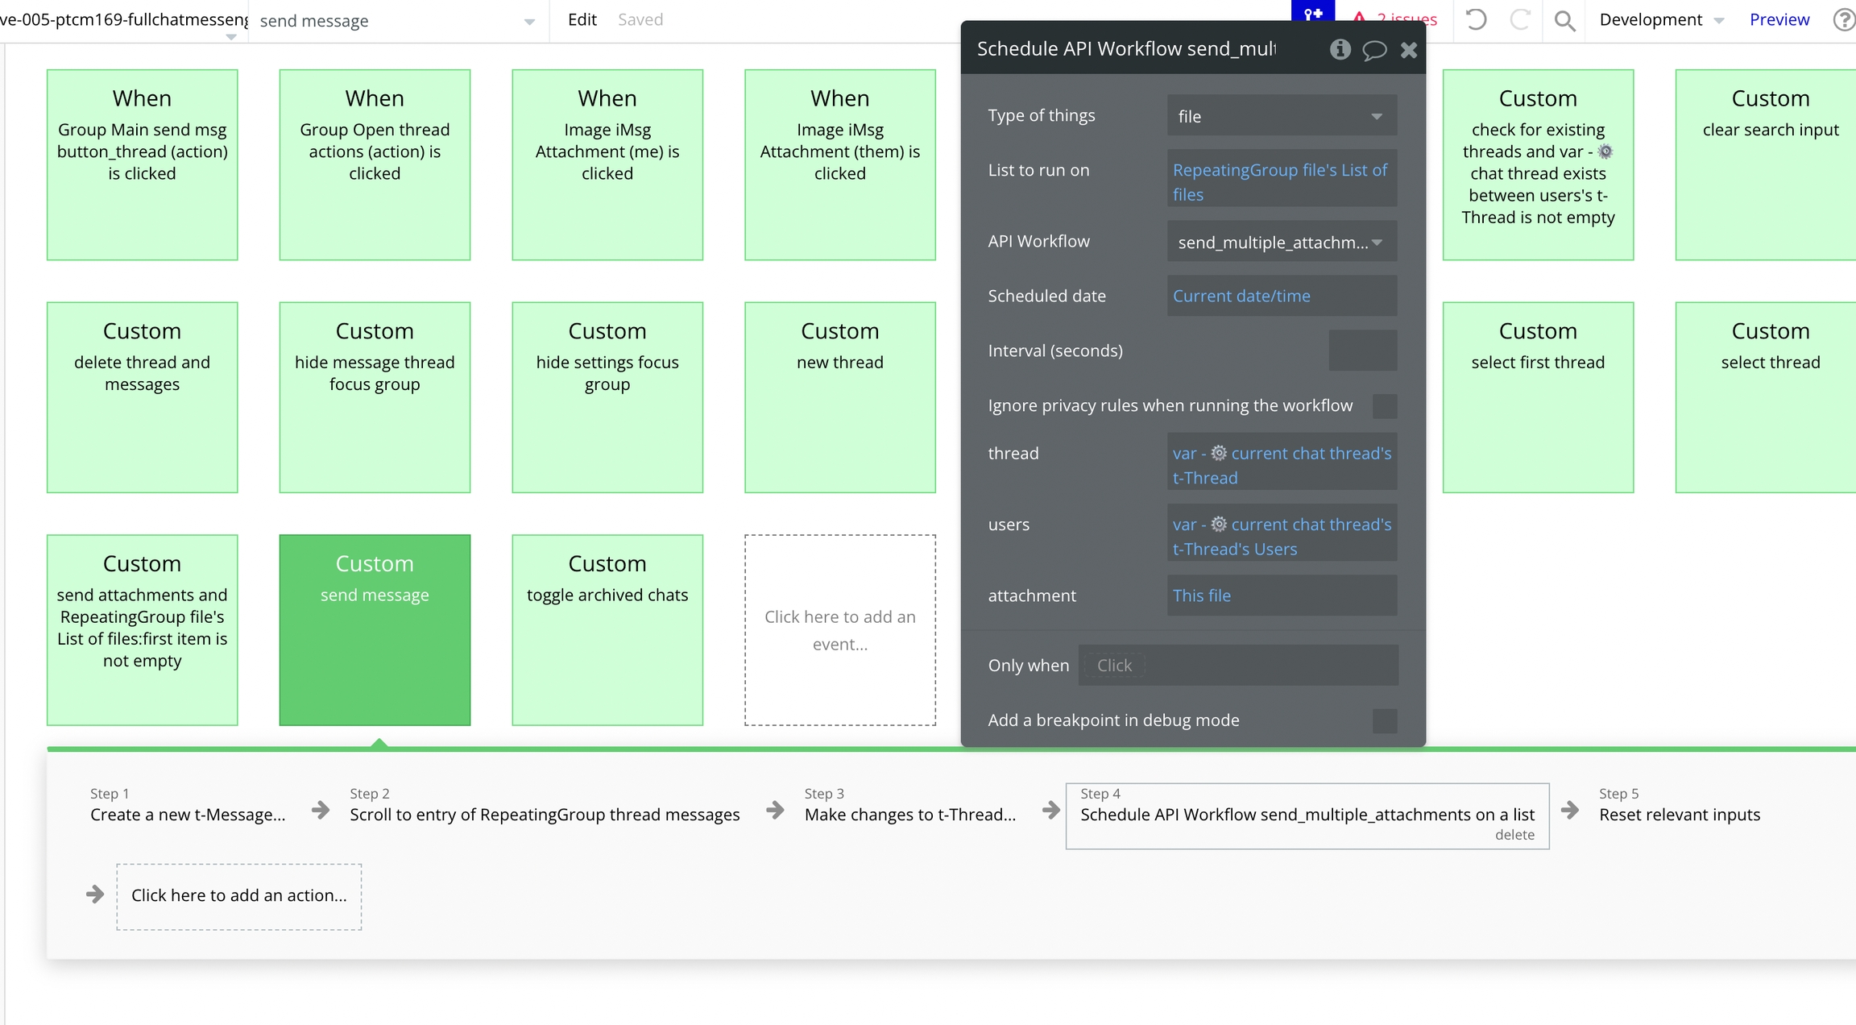Click the undo arrow icon
Viewport: 1856px width, 1025px height.
point(1475,19)
